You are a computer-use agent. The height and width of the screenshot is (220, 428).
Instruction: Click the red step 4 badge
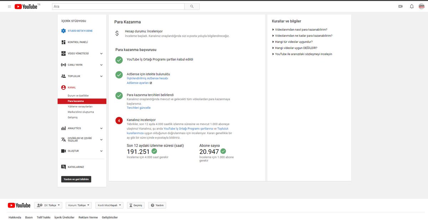(119, 121)
